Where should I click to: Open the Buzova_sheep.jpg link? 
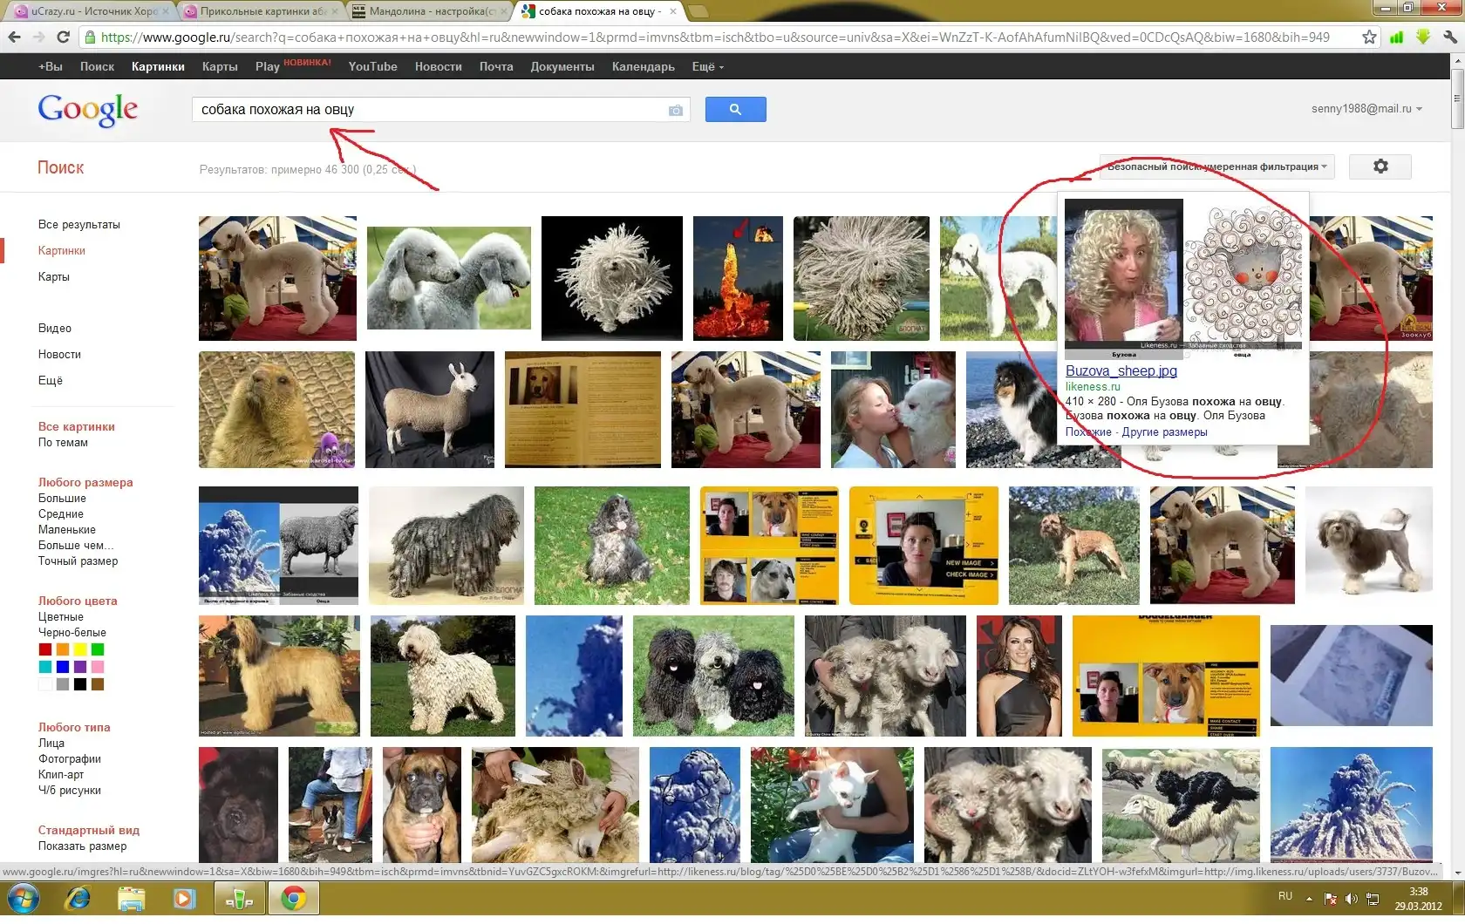click(x=1121, y=370)
